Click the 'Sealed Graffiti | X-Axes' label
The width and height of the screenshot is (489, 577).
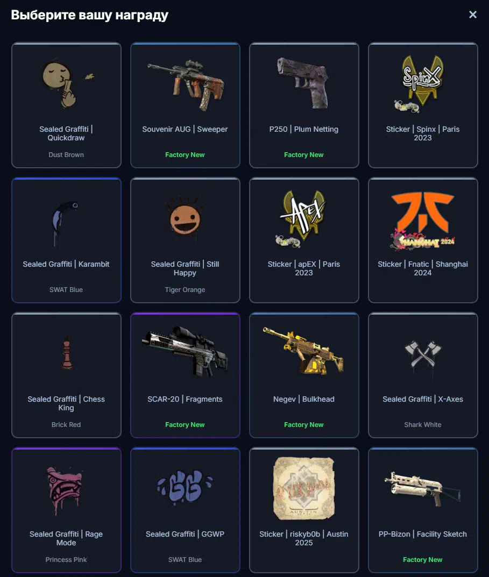(423, 399)
